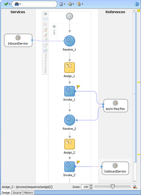Increase zoom with the stepper up arrow

(91, 186)
